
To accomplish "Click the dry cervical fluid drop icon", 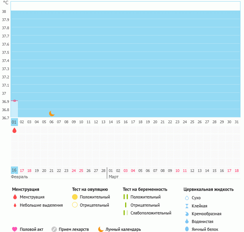I will click(x=187, y=198).
